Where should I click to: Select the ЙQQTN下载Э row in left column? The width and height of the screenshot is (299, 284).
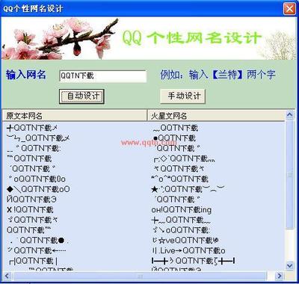tap(31, 200)
